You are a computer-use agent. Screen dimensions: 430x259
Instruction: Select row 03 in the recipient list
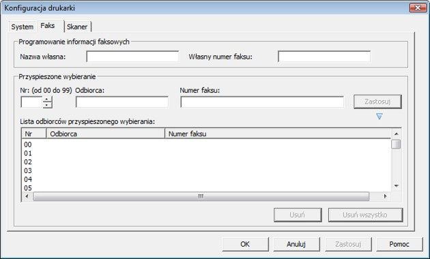pos(206,171)
